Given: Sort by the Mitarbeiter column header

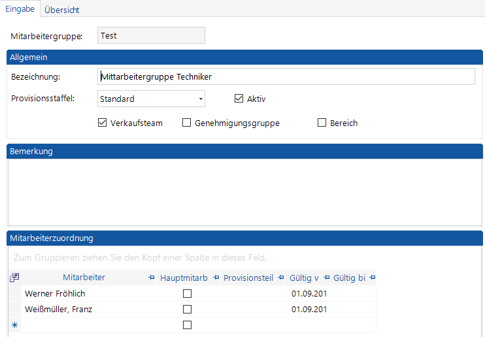Looking at the screenshot, I should (84, 278).
